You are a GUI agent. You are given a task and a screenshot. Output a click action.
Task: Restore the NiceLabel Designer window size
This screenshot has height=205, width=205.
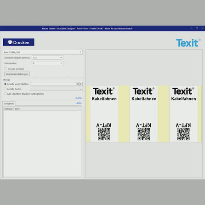pos(197,28)
